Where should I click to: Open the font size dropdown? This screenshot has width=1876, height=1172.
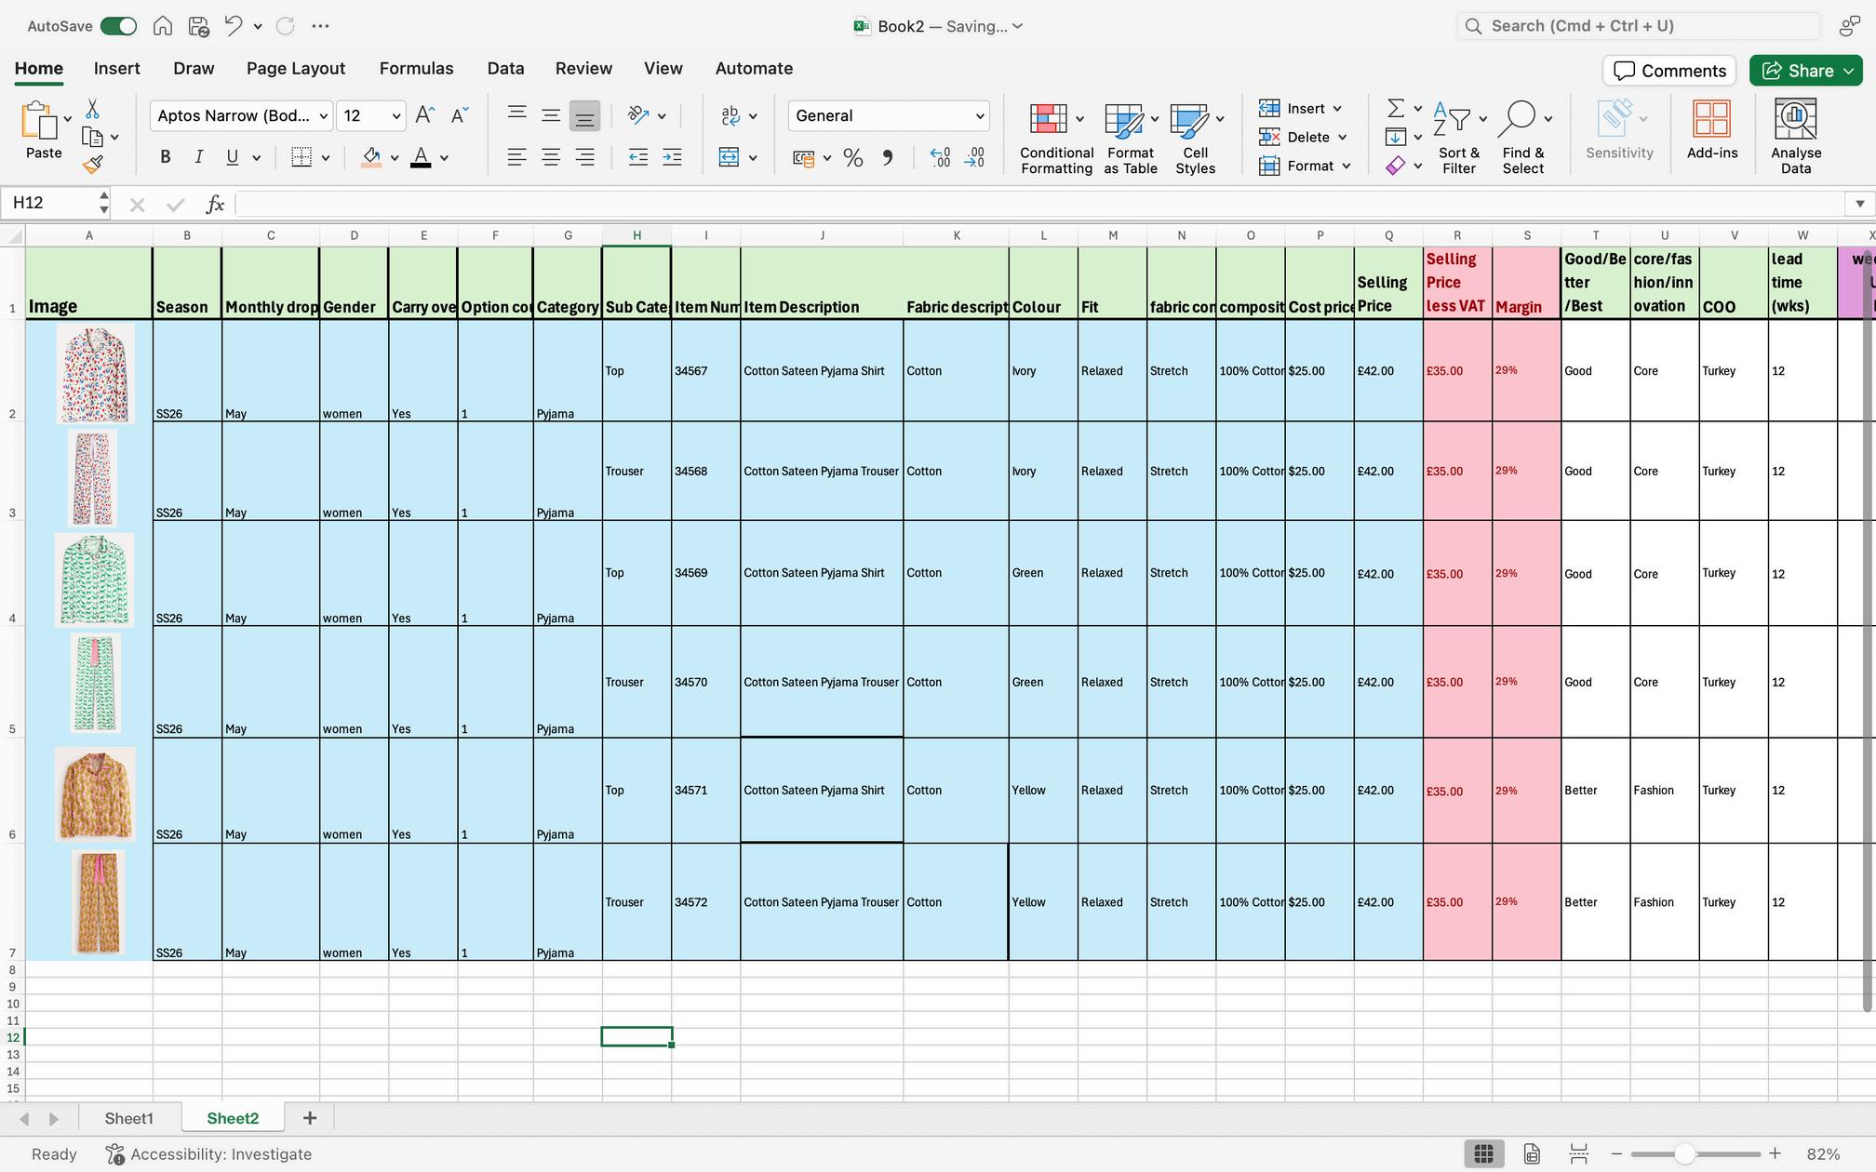tap(395, 116)
